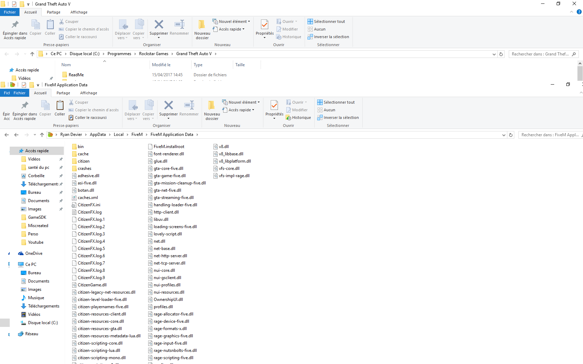Click Sélectionner tout in Grand Theft Auto V ribbon
Screen dimensions: 583x364
click(x=326, y=21)
